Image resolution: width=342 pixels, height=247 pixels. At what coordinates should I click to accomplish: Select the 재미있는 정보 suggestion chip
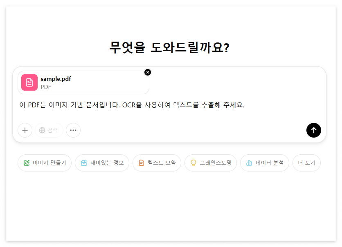(102, 162)
